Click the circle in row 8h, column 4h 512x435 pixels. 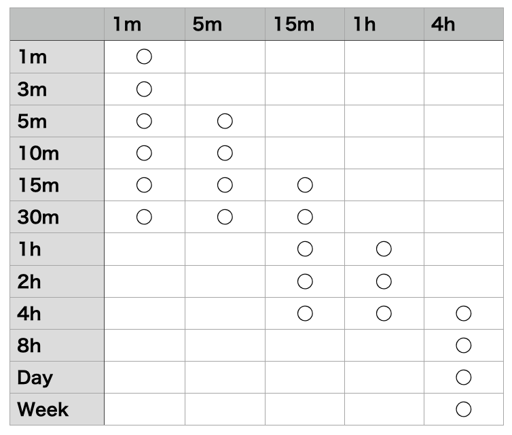[464, 345]
